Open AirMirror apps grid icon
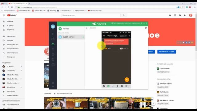 click(127, 86)
